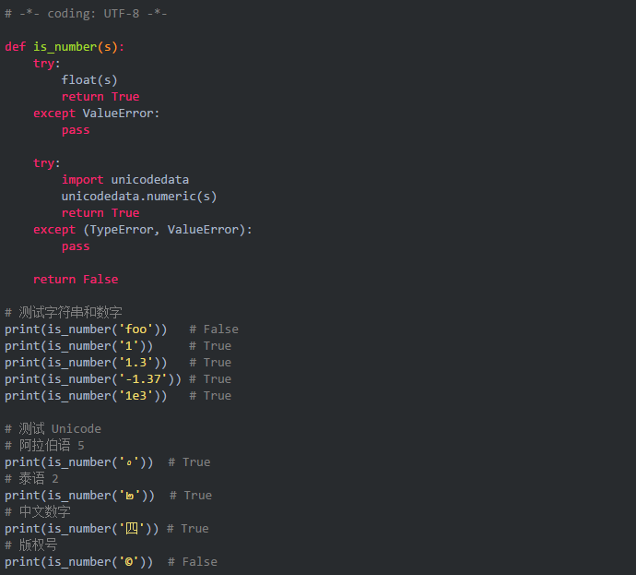Click the '测试字符串和数字' comment
The height and width of the screenshot is (575, 636).
pos(64,312)
